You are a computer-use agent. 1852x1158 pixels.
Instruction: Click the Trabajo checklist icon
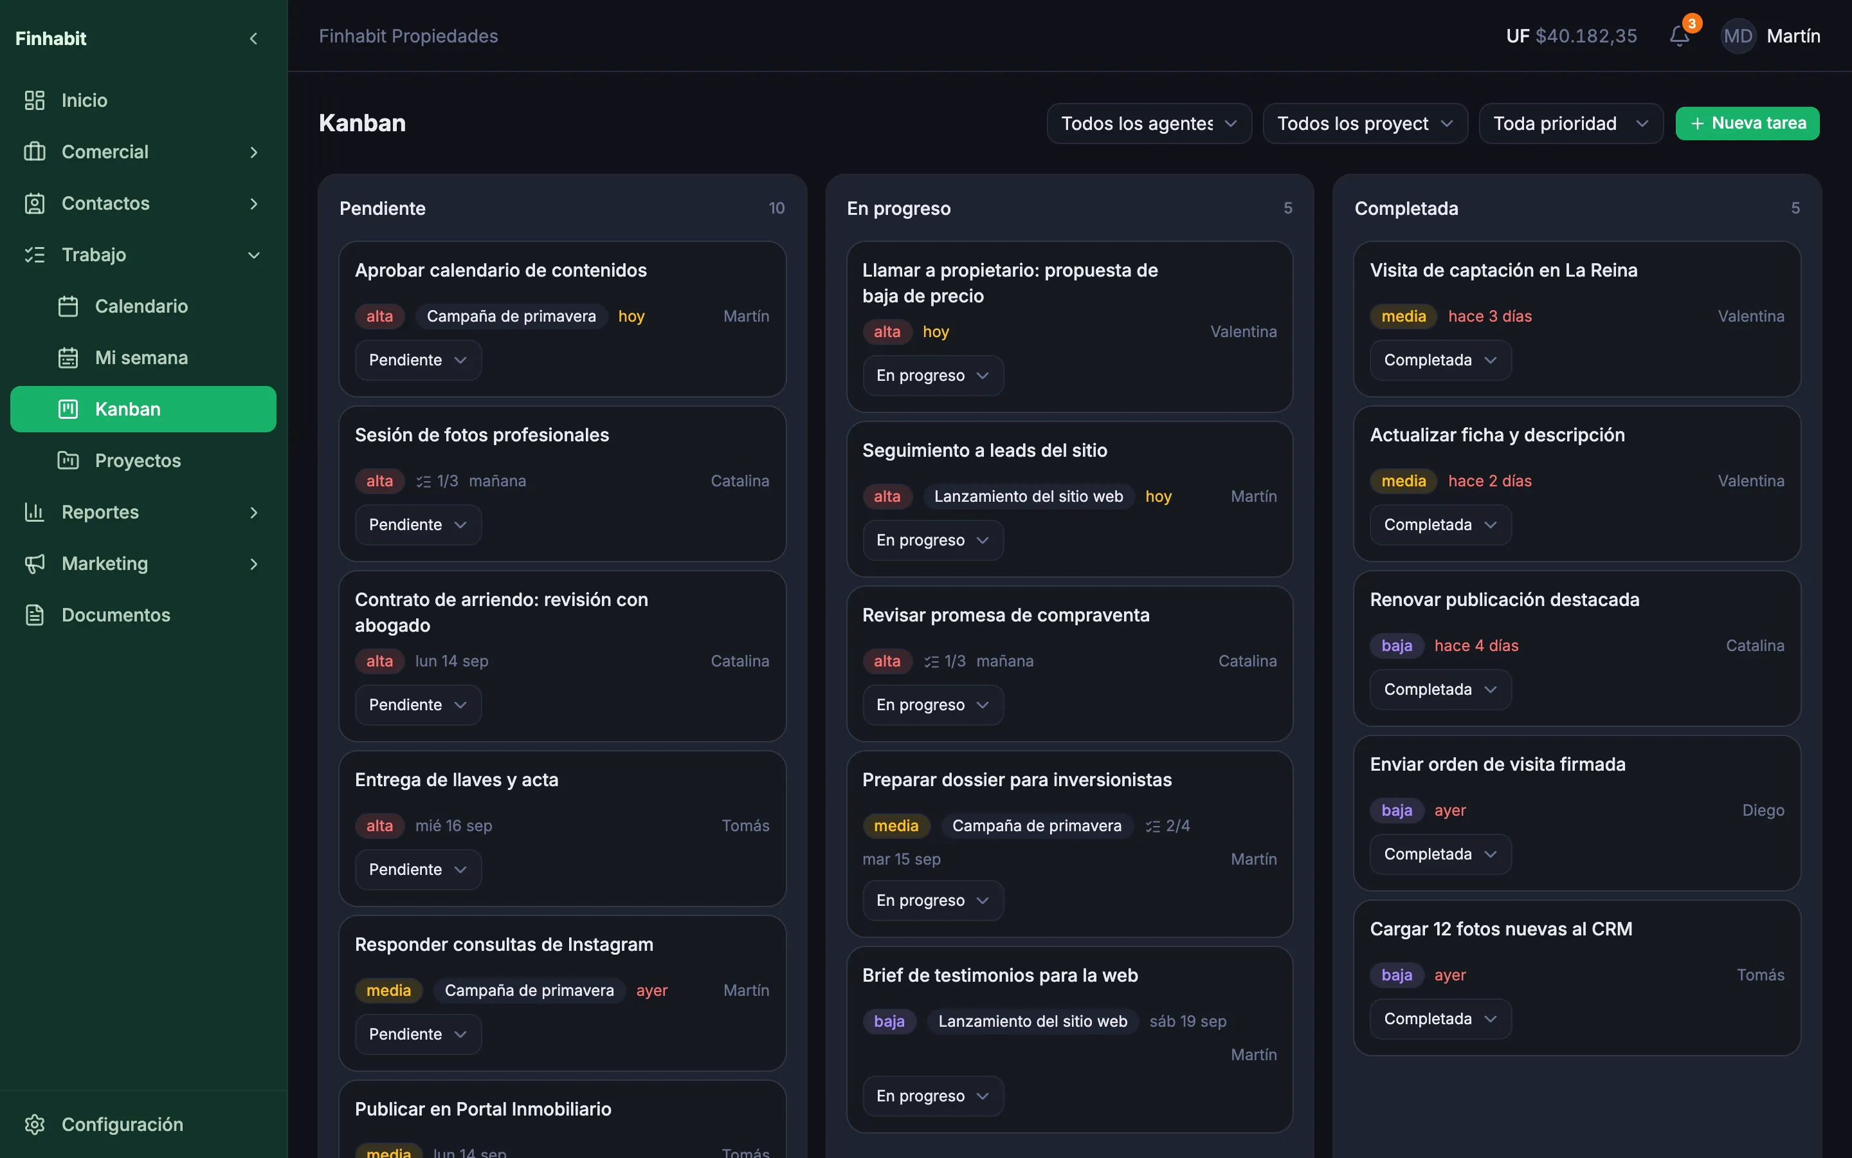click(x=35, y=254)
